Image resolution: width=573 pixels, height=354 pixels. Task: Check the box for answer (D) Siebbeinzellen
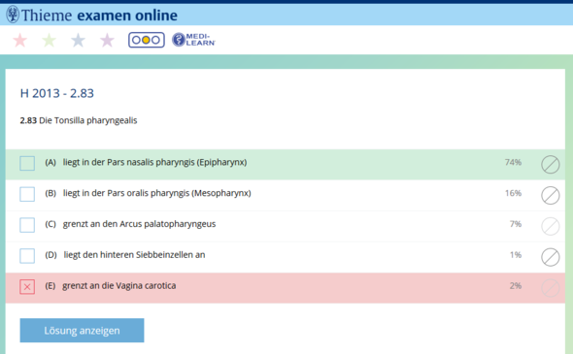coord(27,256)
